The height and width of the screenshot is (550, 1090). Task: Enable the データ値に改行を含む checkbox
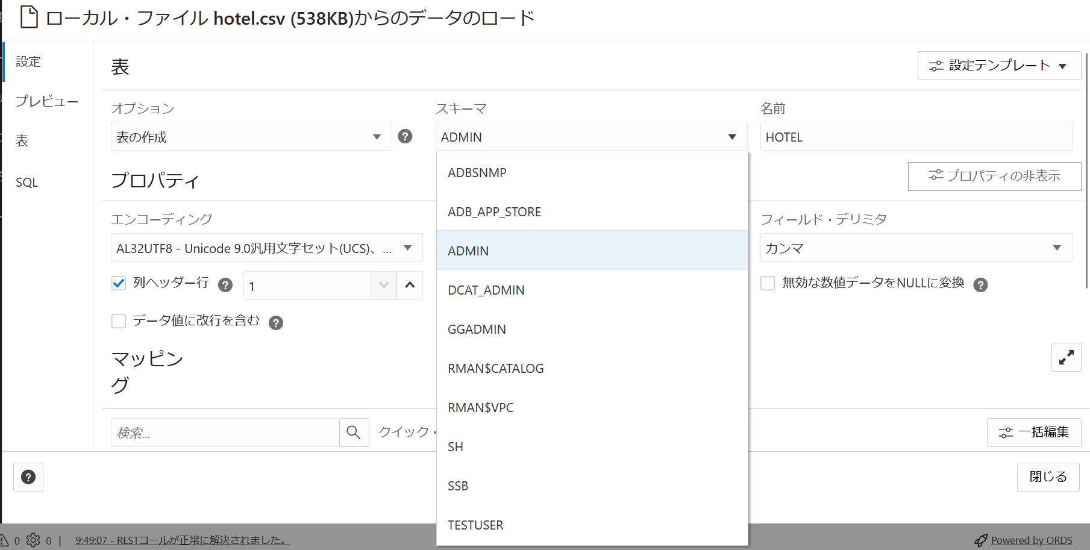[x=119, y=321]
